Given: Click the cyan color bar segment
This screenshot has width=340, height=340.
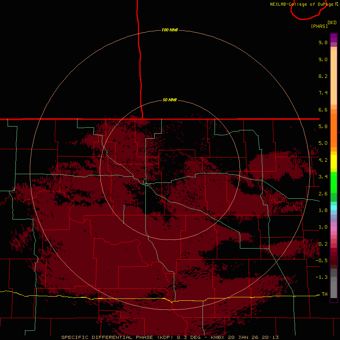Looking at the screenshot, I should tap(334, 207).
